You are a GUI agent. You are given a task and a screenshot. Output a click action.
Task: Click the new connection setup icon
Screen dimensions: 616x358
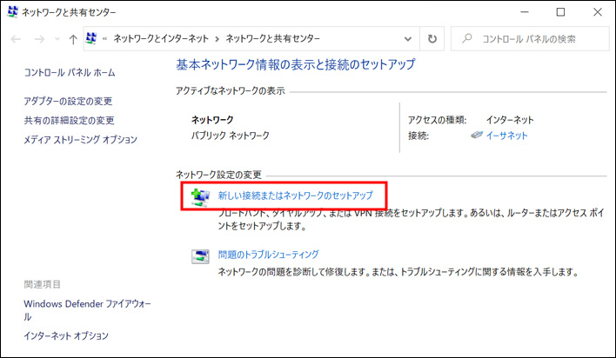point(200,196)
